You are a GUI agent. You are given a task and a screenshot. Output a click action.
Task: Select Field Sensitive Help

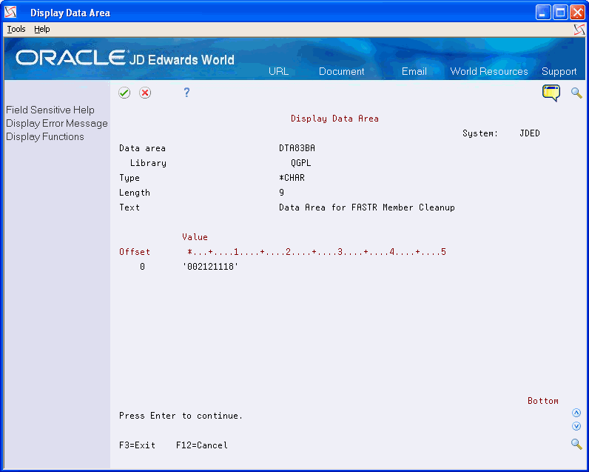click(50, 110)
